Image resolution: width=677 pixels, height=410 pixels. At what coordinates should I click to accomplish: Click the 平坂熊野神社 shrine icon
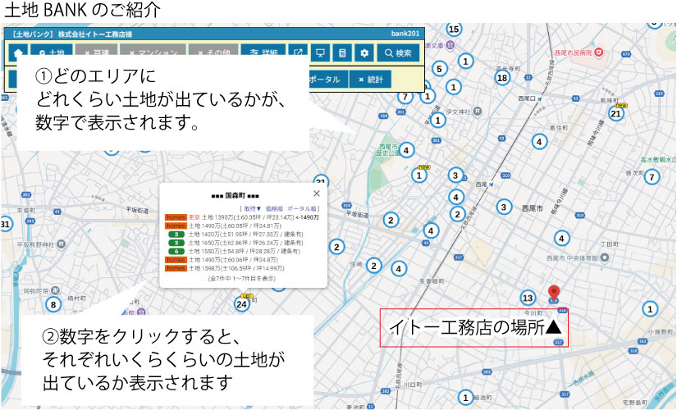click(x=62, y=244)
